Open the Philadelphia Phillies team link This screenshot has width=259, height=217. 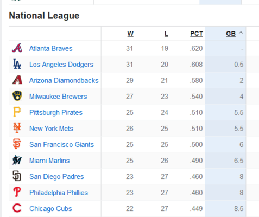[59, 193]
